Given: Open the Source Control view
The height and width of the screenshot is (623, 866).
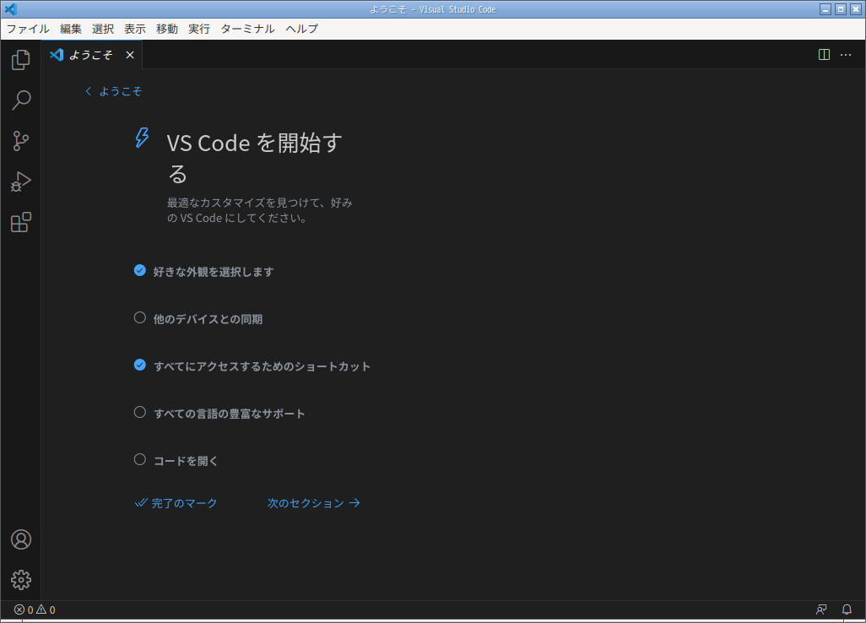Looking at the screenshot, I should (21, 141).
